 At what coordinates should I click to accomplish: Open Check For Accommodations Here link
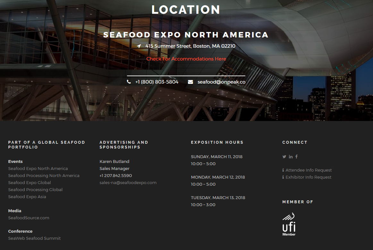click(x=186, y=59)
